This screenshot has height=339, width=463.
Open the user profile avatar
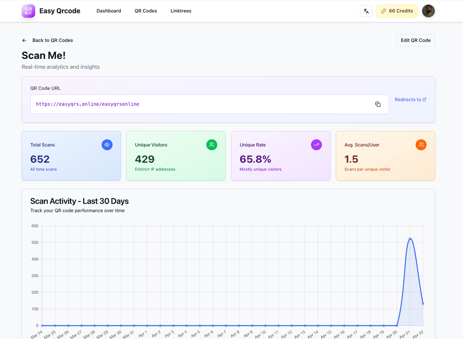click(428, 11)
